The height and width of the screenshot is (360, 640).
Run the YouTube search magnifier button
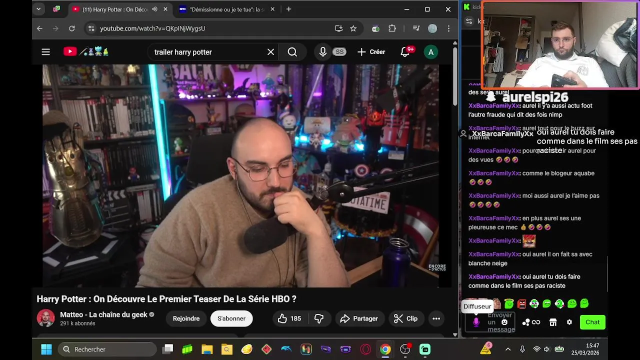(292, 52)
